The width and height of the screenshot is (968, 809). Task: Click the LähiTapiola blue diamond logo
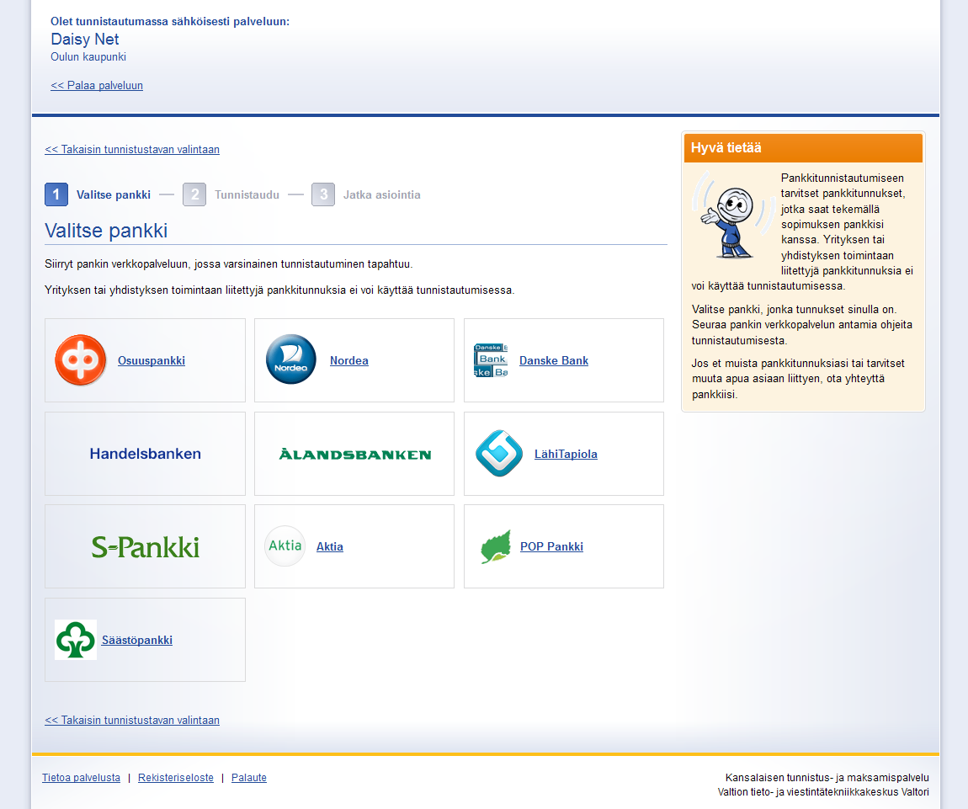click(x=499, y=453)
